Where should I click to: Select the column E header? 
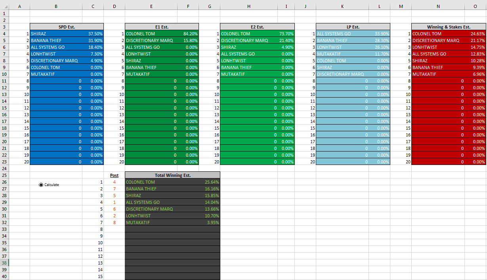coord(151,6)
